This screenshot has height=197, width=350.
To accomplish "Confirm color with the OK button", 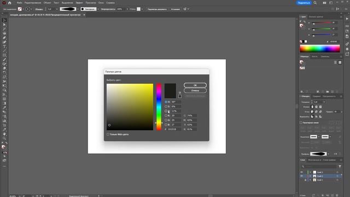I will click(x=195, y=85).
